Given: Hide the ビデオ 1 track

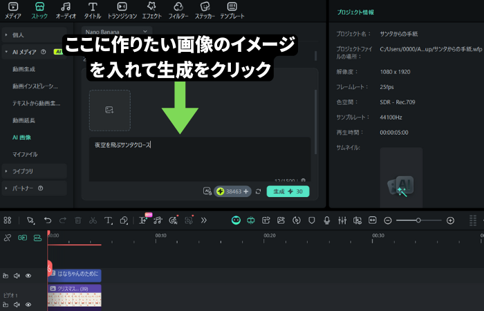Looking at the screenshot, I should pyautogui.click(x=28, y=305).
